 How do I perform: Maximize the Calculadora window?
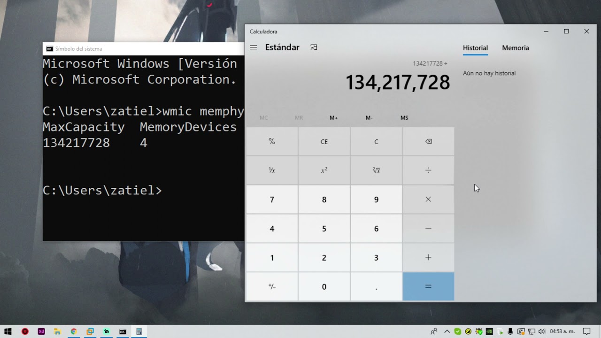click(x=566, y=31)
